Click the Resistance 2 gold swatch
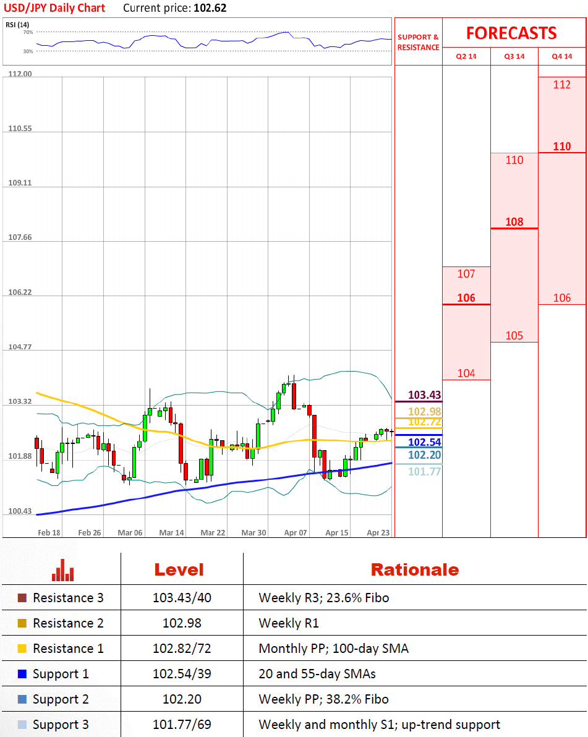The width and height of the screenshot is (588, 737). click(22, 623)
